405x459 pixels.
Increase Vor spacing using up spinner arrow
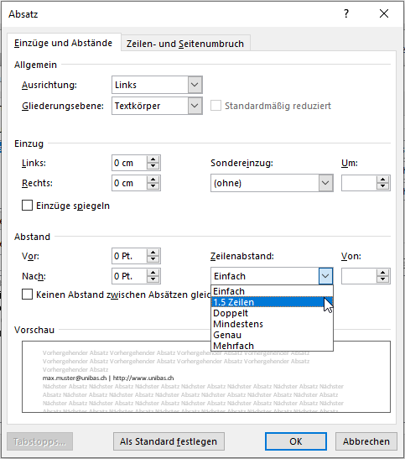pos(153,253)
